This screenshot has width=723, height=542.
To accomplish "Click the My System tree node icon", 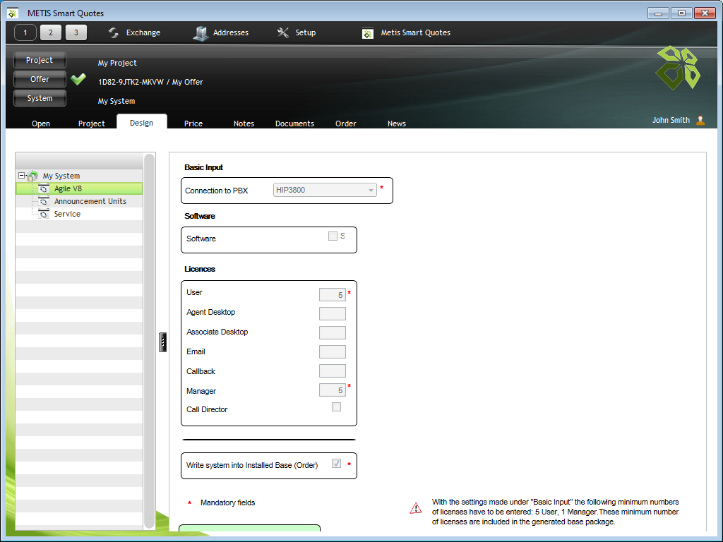I will click(x=32, y=176).
